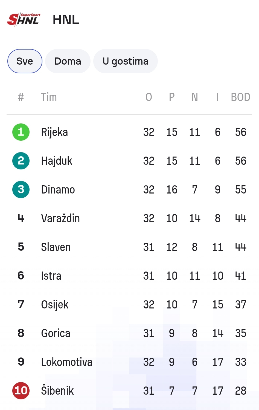The height and width of the screenshot is (410, 259).
Task: Open the SuperSport HNL logo
Action: pos(24,19)
